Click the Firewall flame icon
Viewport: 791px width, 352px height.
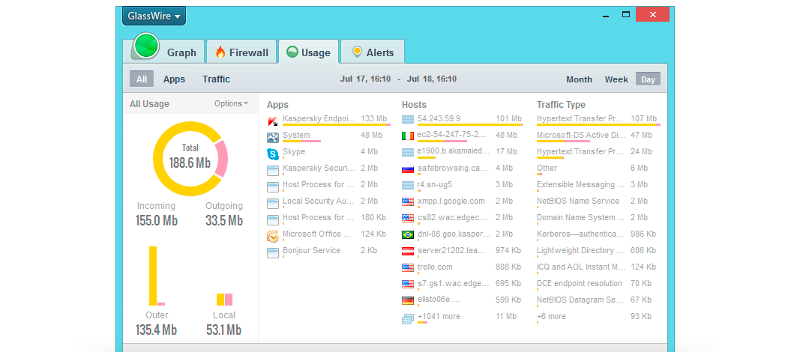point(220,52)
